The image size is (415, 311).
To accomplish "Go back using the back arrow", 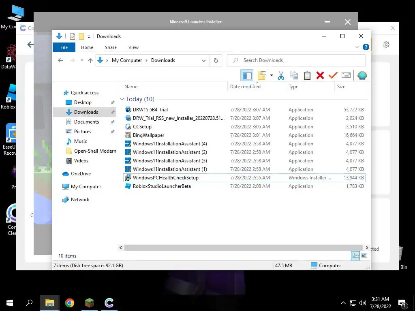I will [x=60, y=60].
